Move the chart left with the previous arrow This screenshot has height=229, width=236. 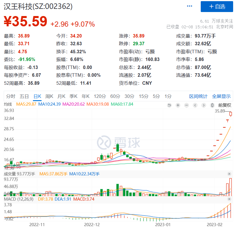pos(195,105)
